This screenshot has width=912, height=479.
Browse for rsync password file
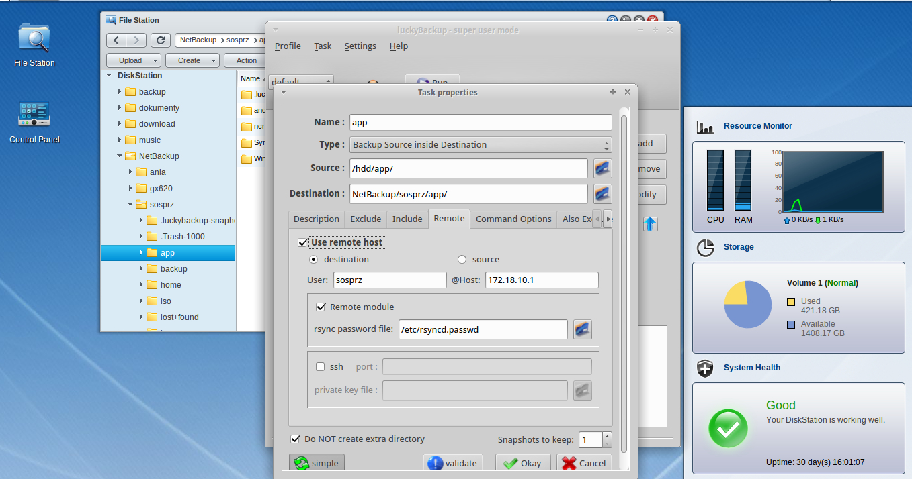click(582, 329)
